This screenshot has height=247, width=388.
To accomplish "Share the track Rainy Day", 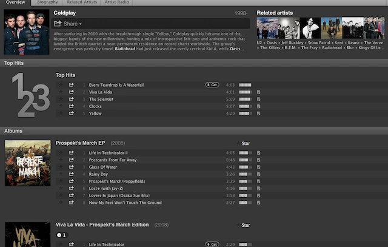I will pos(72,174).
